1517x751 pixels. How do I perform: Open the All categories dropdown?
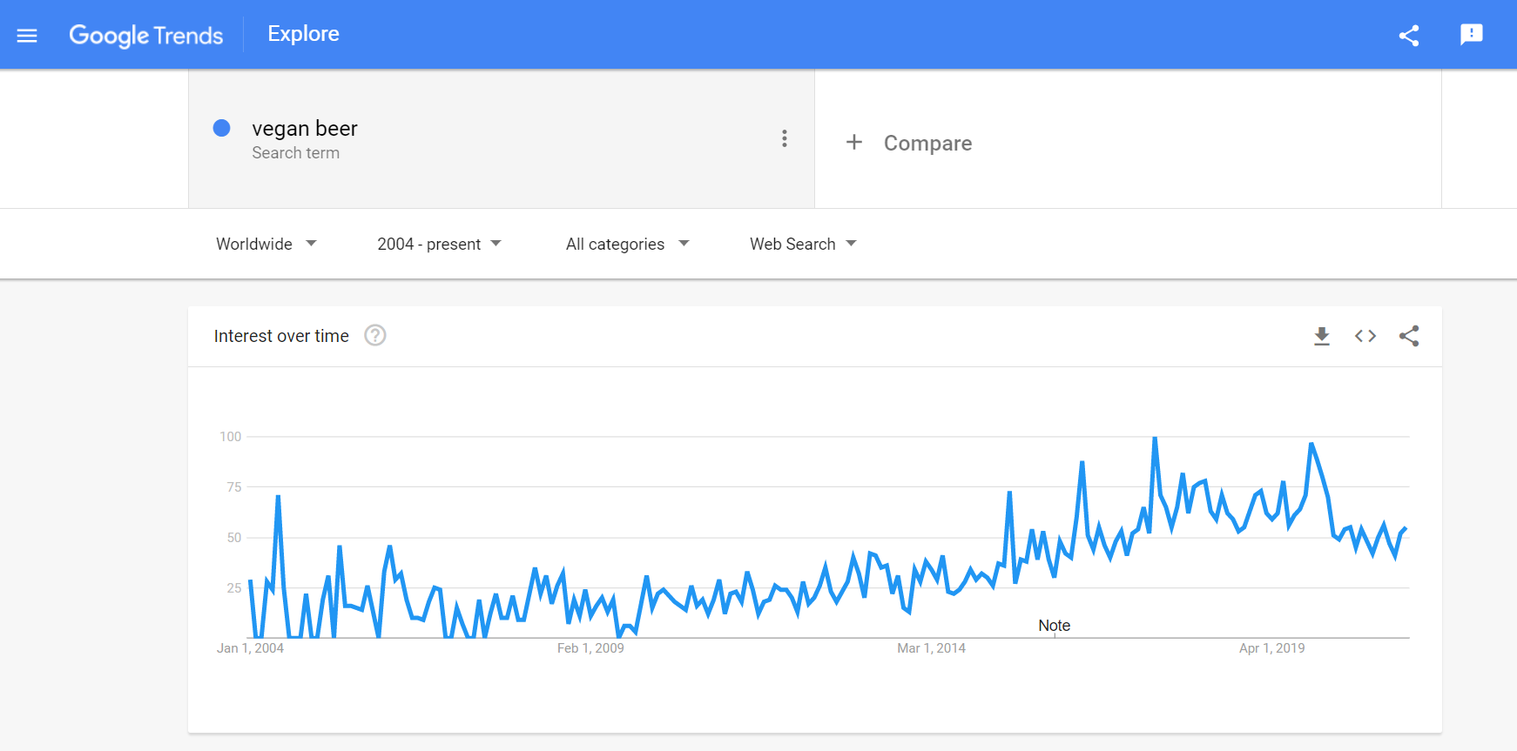627,244
